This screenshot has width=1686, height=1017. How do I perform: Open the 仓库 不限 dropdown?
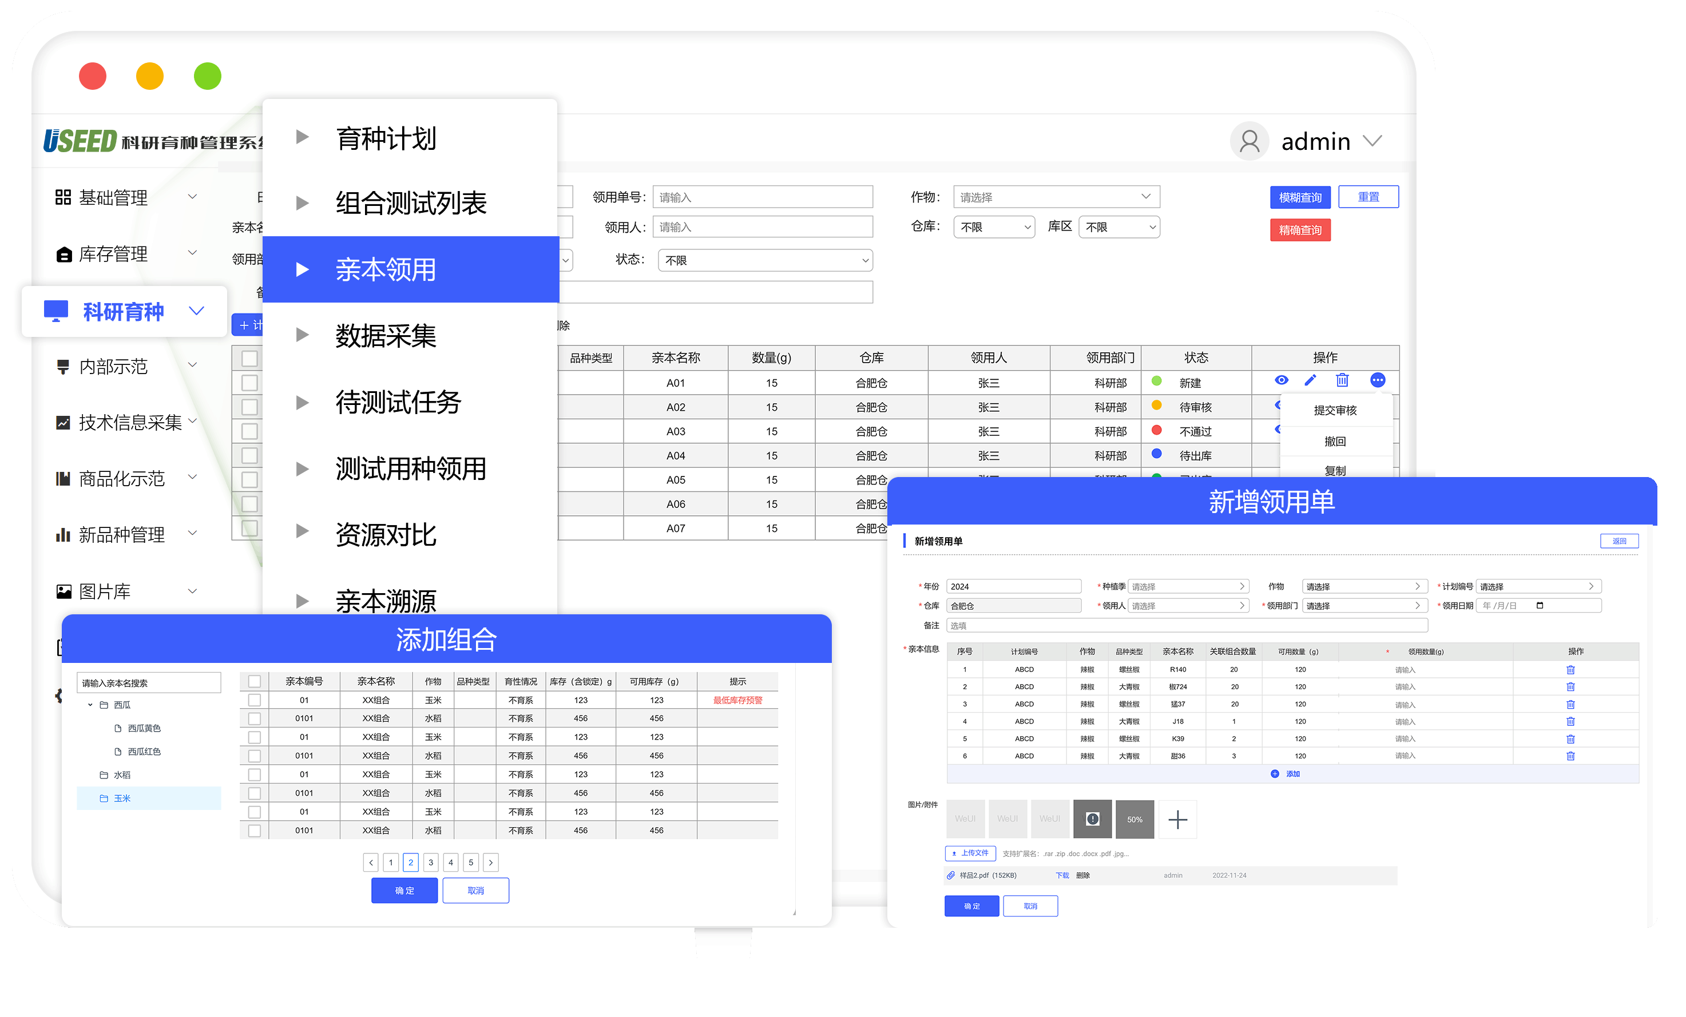[x=994, y=227]
